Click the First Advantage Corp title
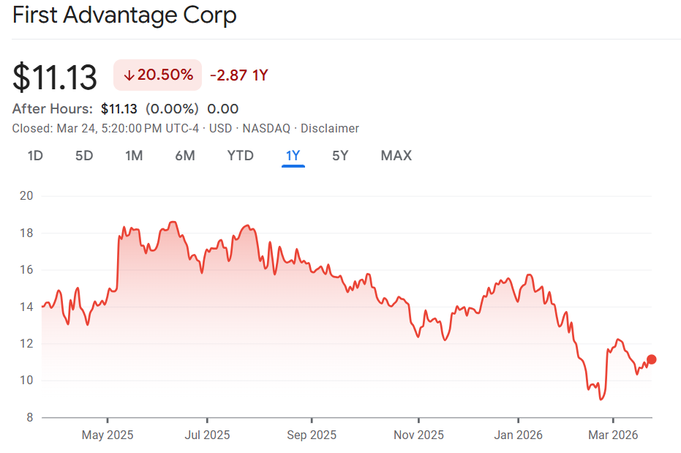Viewport: 681px width, 453px height. [x=124, y=15]
